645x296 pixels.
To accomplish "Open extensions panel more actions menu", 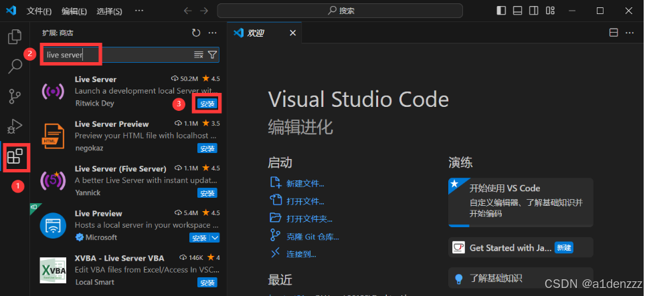I will [212, 33].
